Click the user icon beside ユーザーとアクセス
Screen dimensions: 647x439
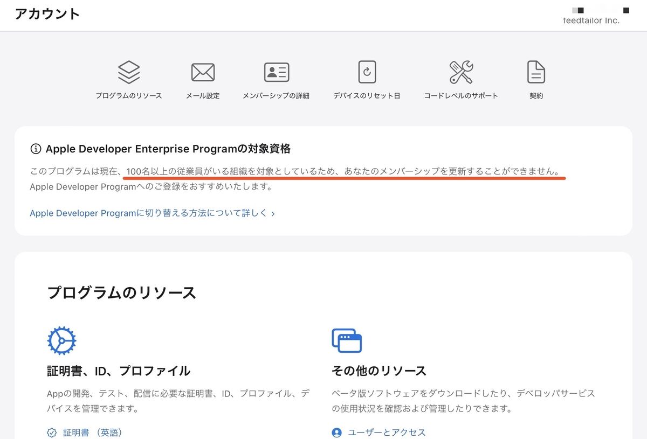click(337, 433)
